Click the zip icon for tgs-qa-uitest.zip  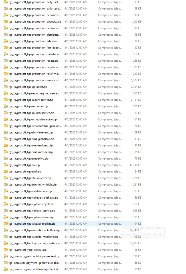6,87
